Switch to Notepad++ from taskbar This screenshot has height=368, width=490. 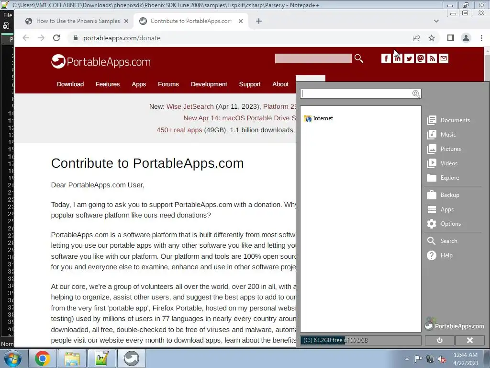click(x=101, y=358)
